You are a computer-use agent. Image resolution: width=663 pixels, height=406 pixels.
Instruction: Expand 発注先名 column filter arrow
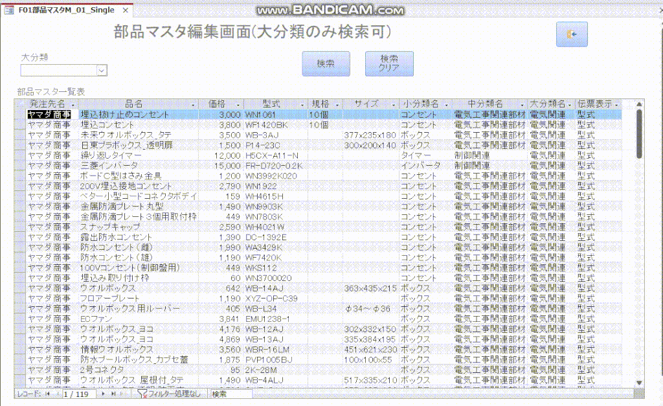coord(73,104)
